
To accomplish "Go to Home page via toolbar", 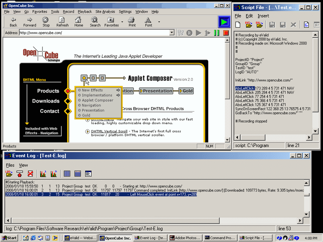I will pos(78,22).
